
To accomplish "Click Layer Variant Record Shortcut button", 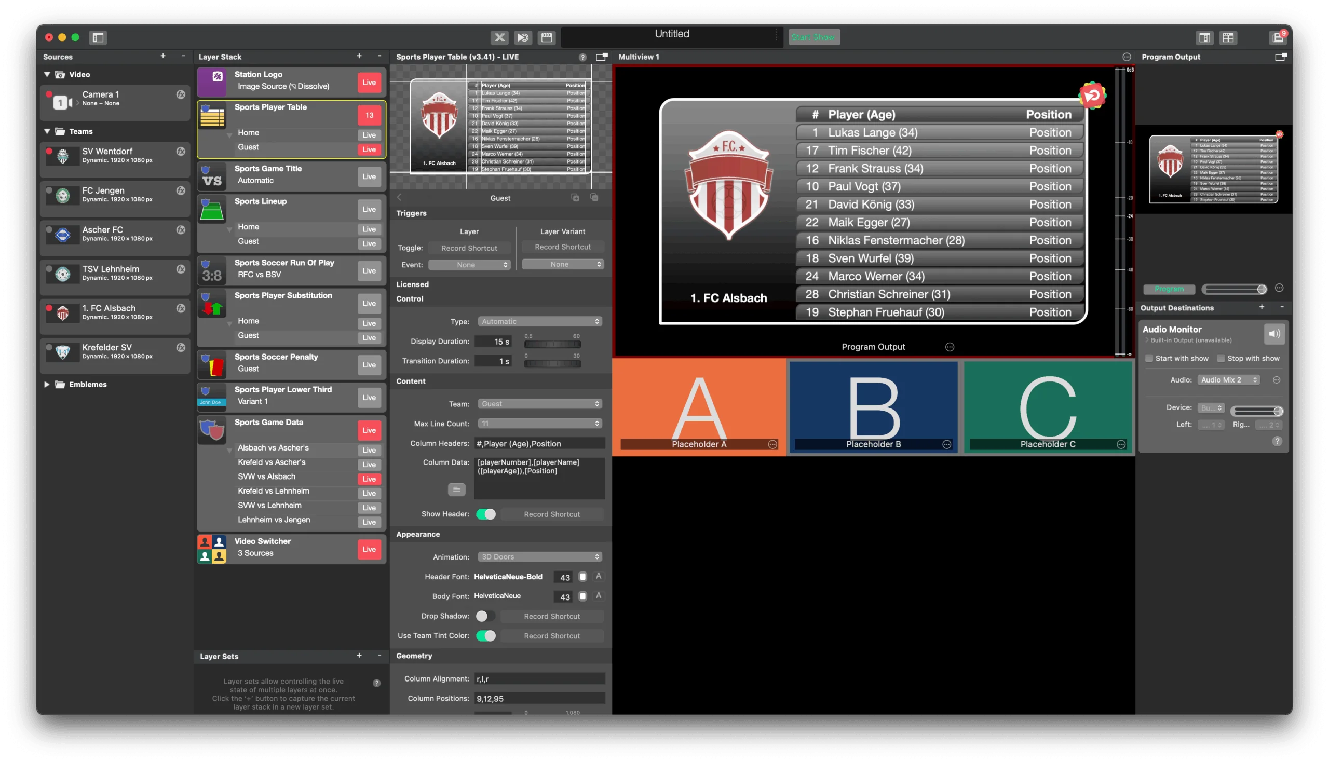I will point(563,247).
